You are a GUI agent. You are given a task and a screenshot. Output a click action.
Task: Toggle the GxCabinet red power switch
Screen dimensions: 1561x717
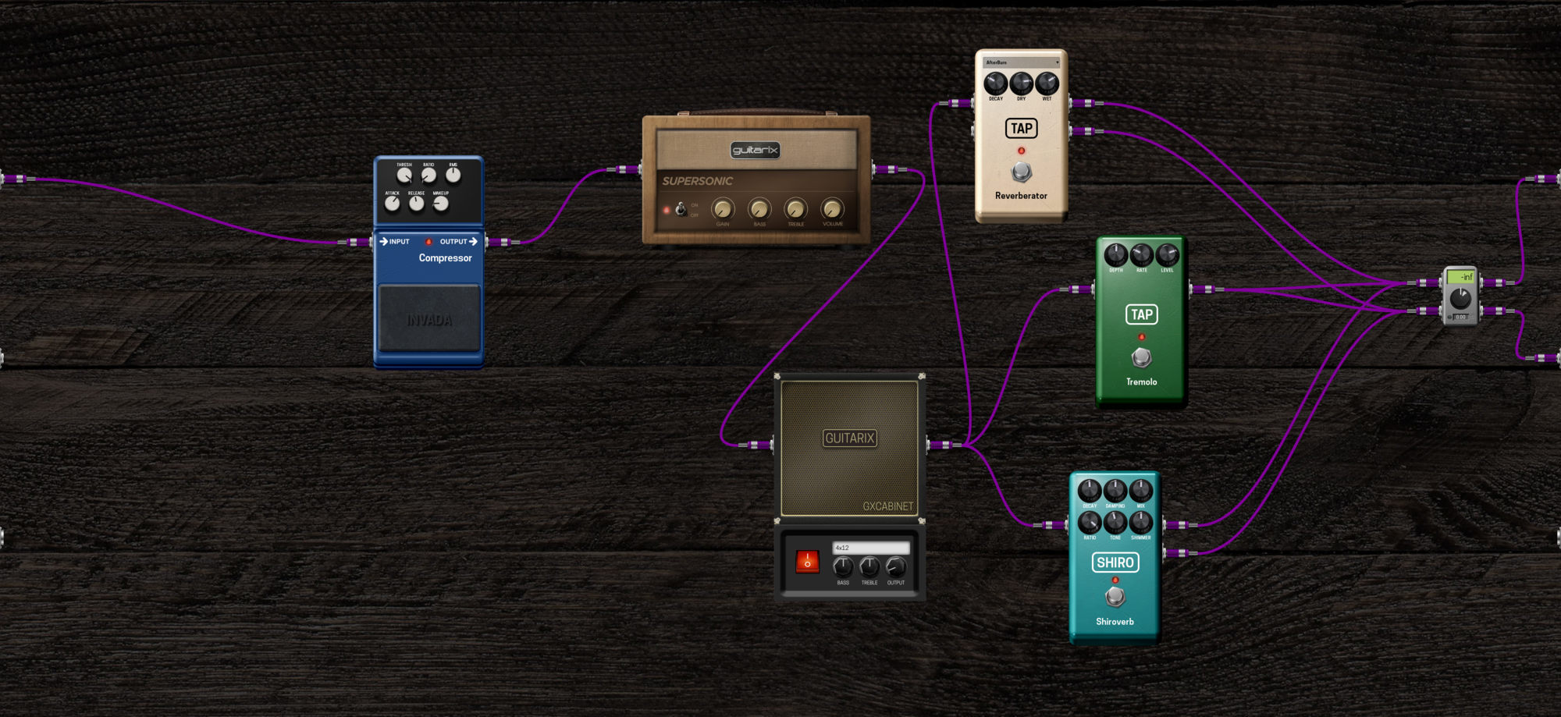[x=807, y=561]
